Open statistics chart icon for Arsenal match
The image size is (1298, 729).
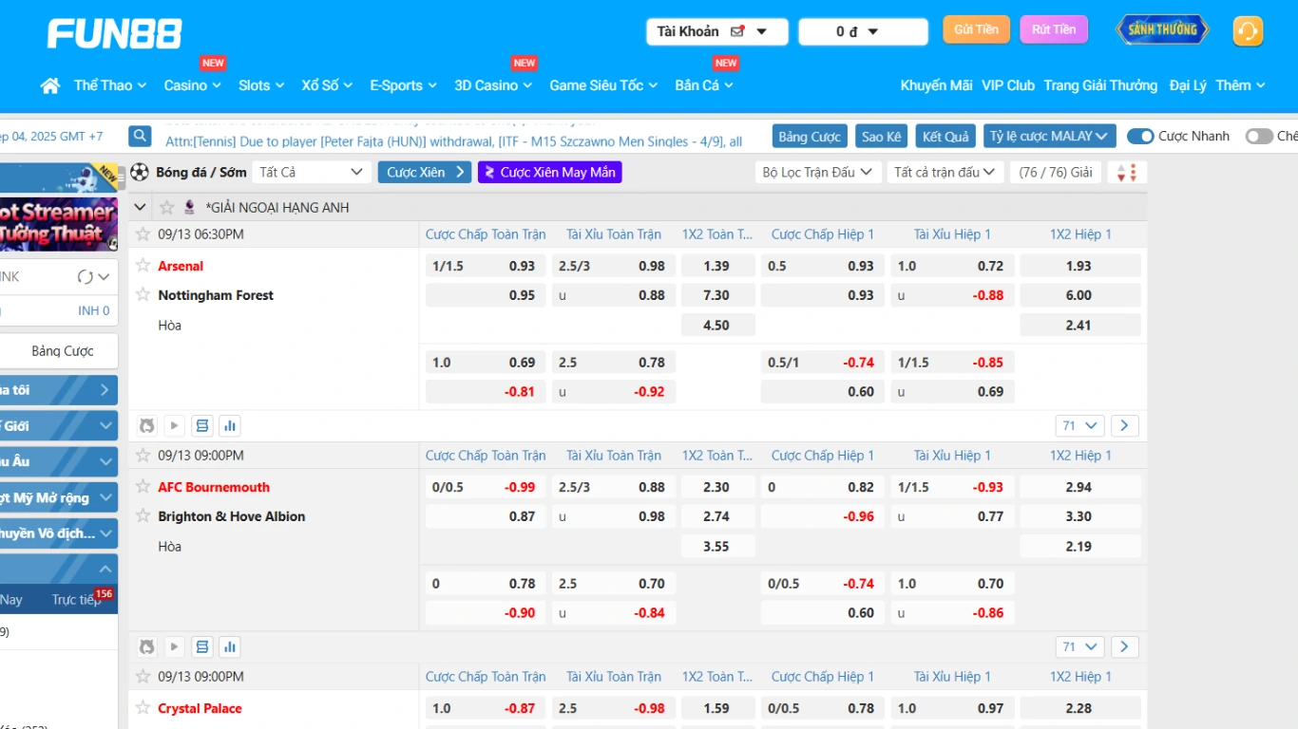[x=229, y=425]
